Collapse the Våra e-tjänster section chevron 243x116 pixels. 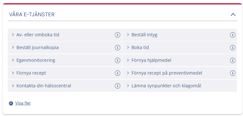tap(233, 15)
